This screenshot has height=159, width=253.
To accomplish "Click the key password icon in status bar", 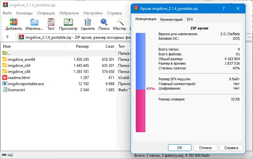I will [10, 155].
